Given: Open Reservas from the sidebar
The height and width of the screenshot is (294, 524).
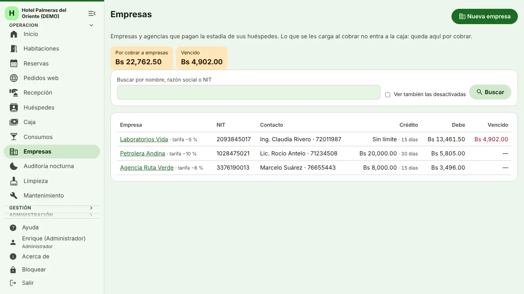Looking at the screenshot, I should click(x=52, y=64).
